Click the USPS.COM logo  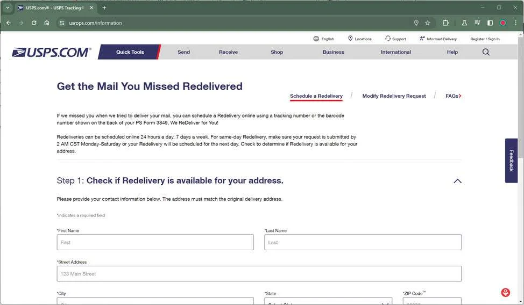click(x=51, y=52)
